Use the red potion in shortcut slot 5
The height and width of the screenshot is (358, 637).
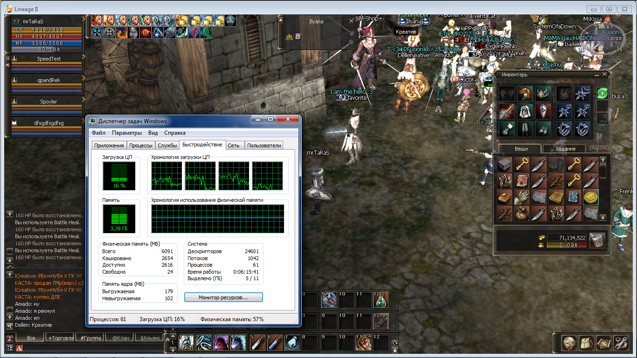257,343
